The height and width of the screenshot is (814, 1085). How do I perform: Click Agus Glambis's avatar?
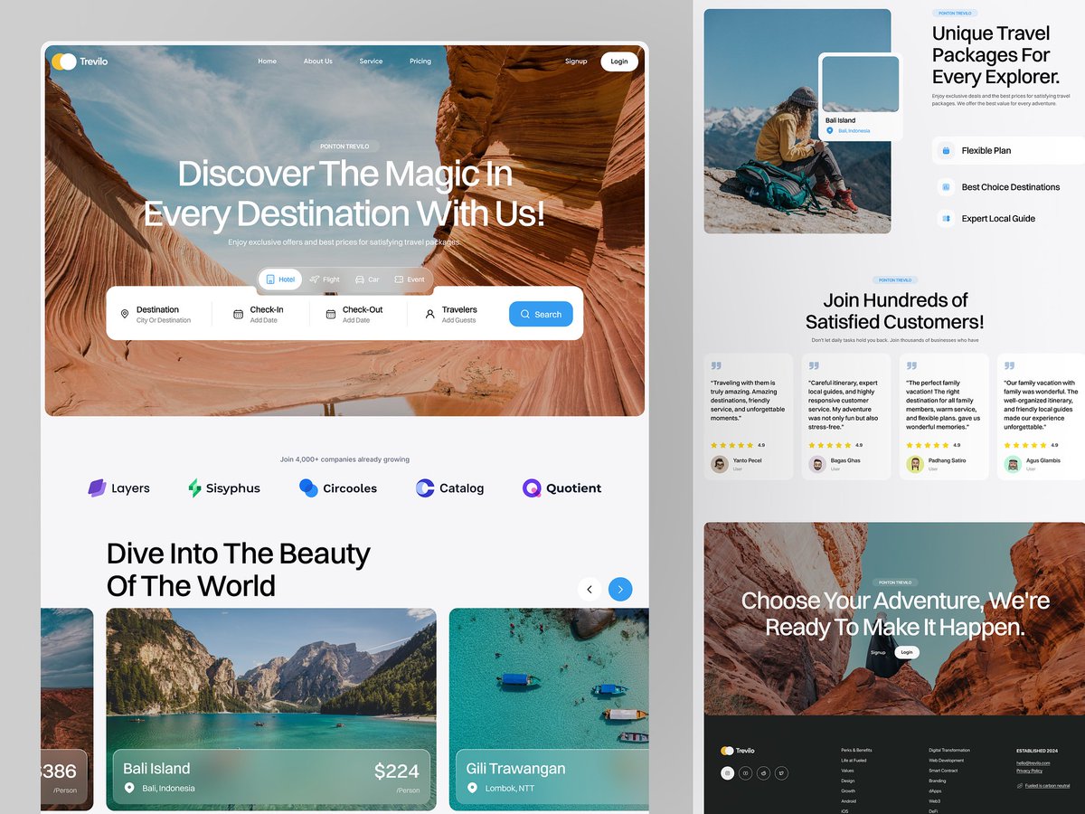click(x=1013, y=464)
